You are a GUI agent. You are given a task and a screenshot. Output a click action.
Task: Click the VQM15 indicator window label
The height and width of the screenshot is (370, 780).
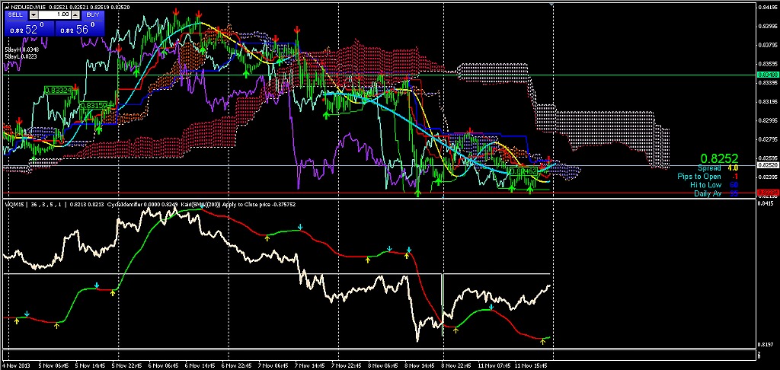pyautogui.click(x=15, y=204)
